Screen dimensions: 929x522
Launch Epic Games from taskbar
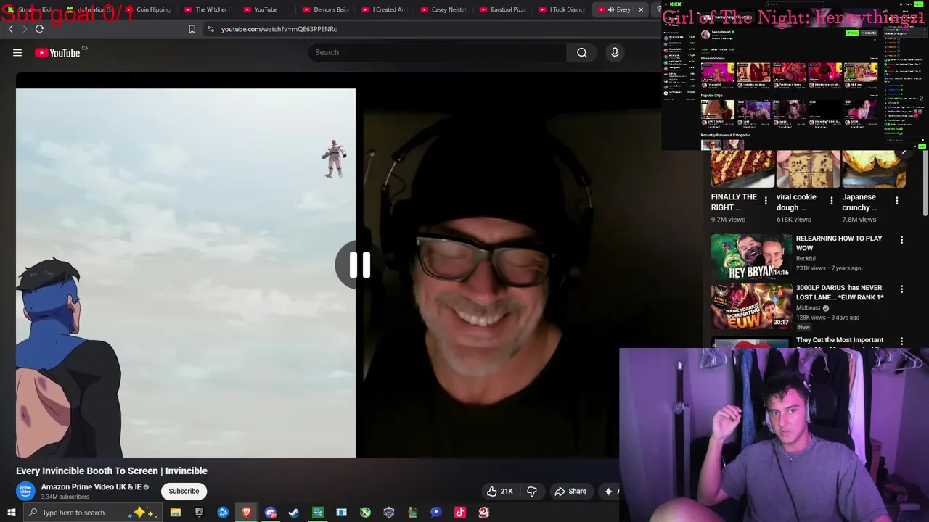pos(199,513)
